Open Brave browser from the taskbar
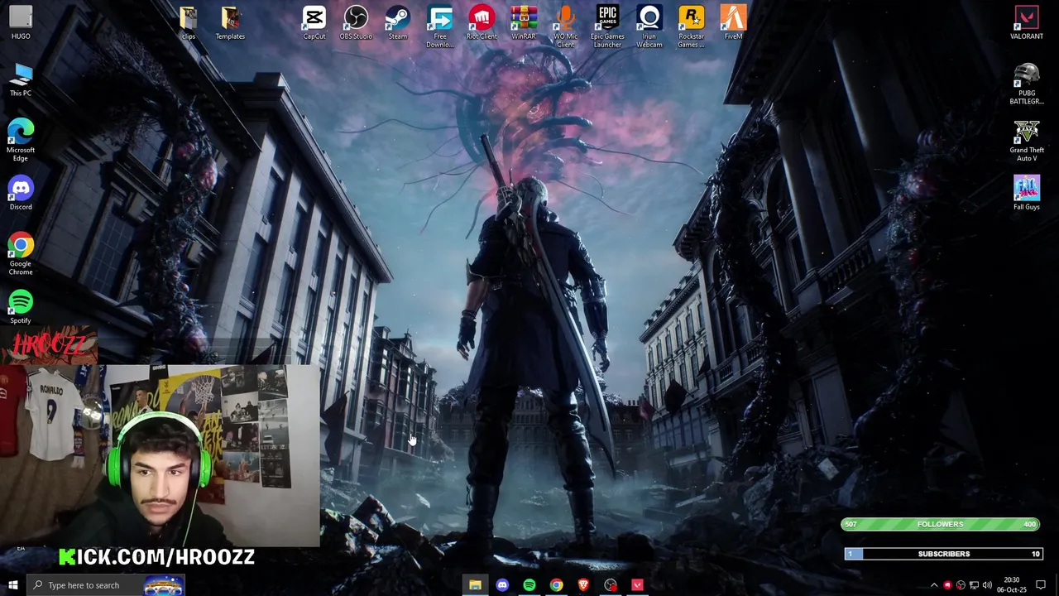 [x=583, y=585]
